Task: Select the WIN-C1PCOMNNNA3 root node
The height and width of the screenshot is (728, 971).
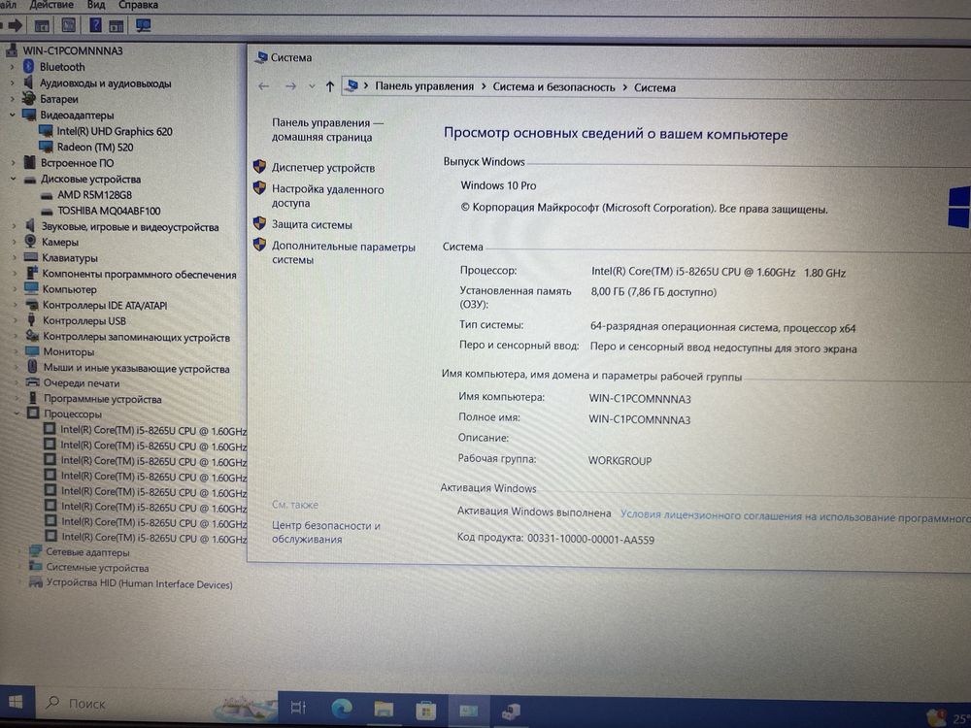Action: tap(73, 50)
